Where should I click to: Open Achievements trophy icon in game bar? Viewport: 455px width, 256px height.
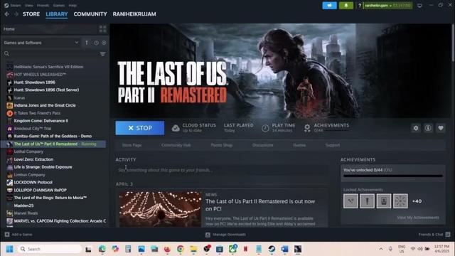[x=307, y=128]
